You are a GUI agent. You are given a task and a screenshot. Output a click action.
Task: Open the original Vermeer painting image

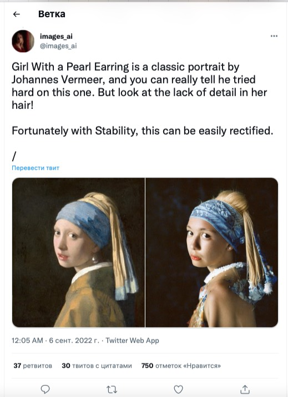[78, 252]
